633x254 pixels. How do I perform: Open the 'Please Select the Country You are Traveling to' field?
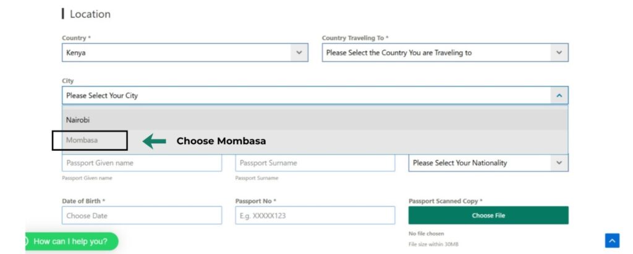tap(436, 53)
